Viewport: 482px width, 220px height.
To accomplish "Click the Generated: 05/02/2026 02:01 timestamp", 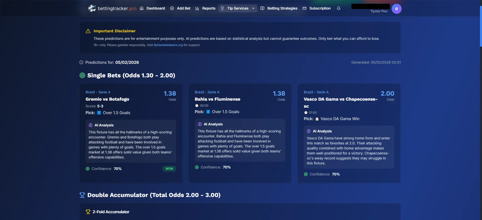I will [x=376, y=62].
